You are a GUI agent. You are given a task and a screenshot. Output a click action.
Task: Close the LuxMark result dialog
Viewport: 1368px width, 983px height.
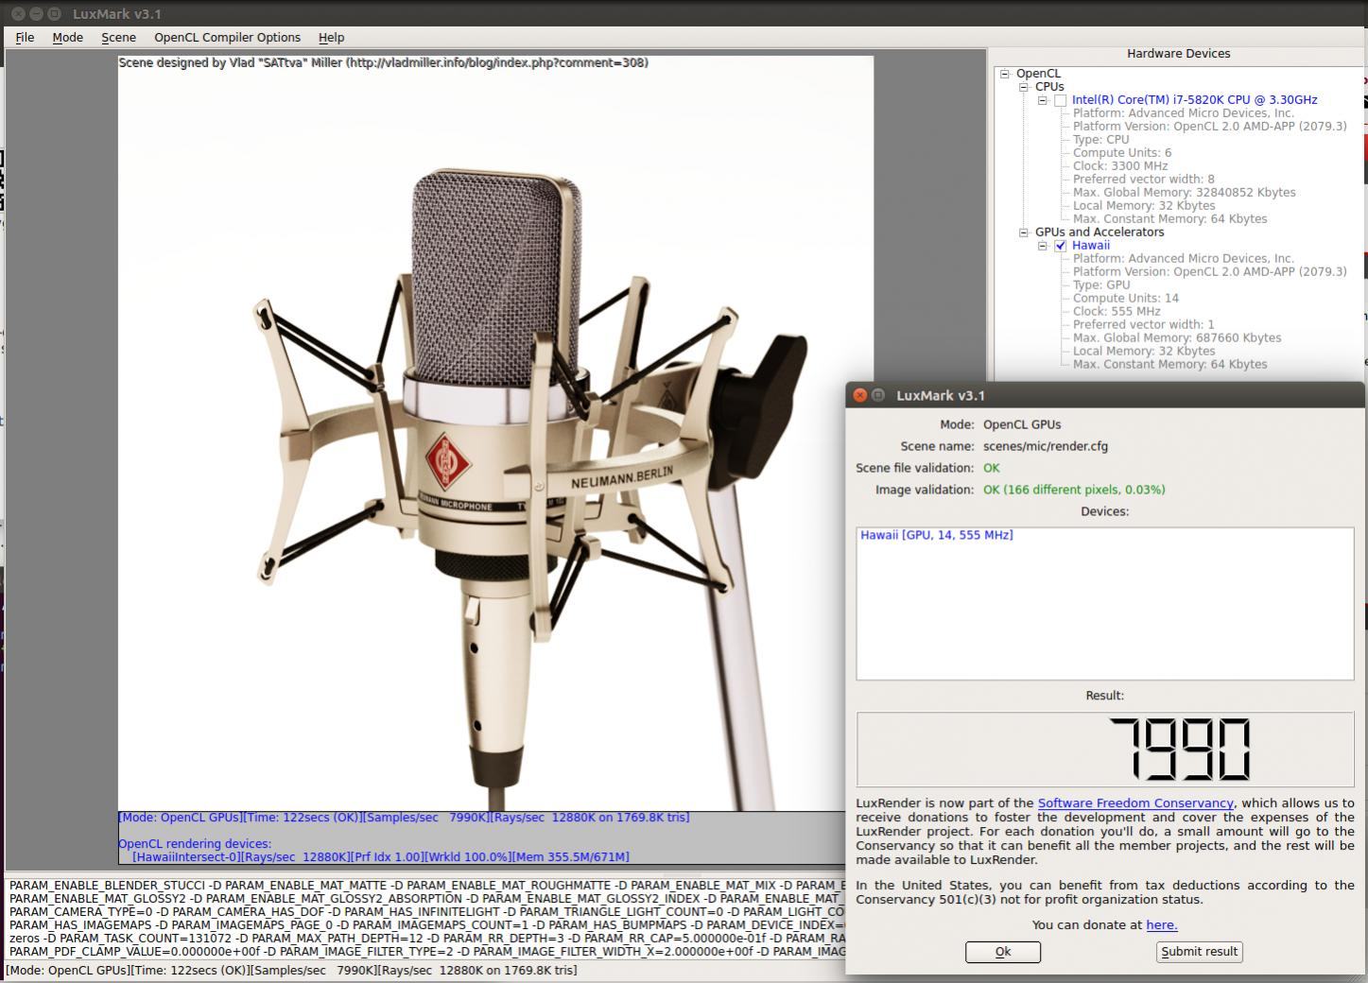859,395
